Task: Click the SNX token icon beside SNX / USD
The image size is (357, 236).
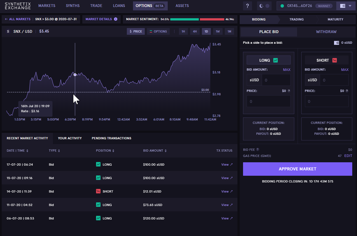Action: click(x=8, y=31)
